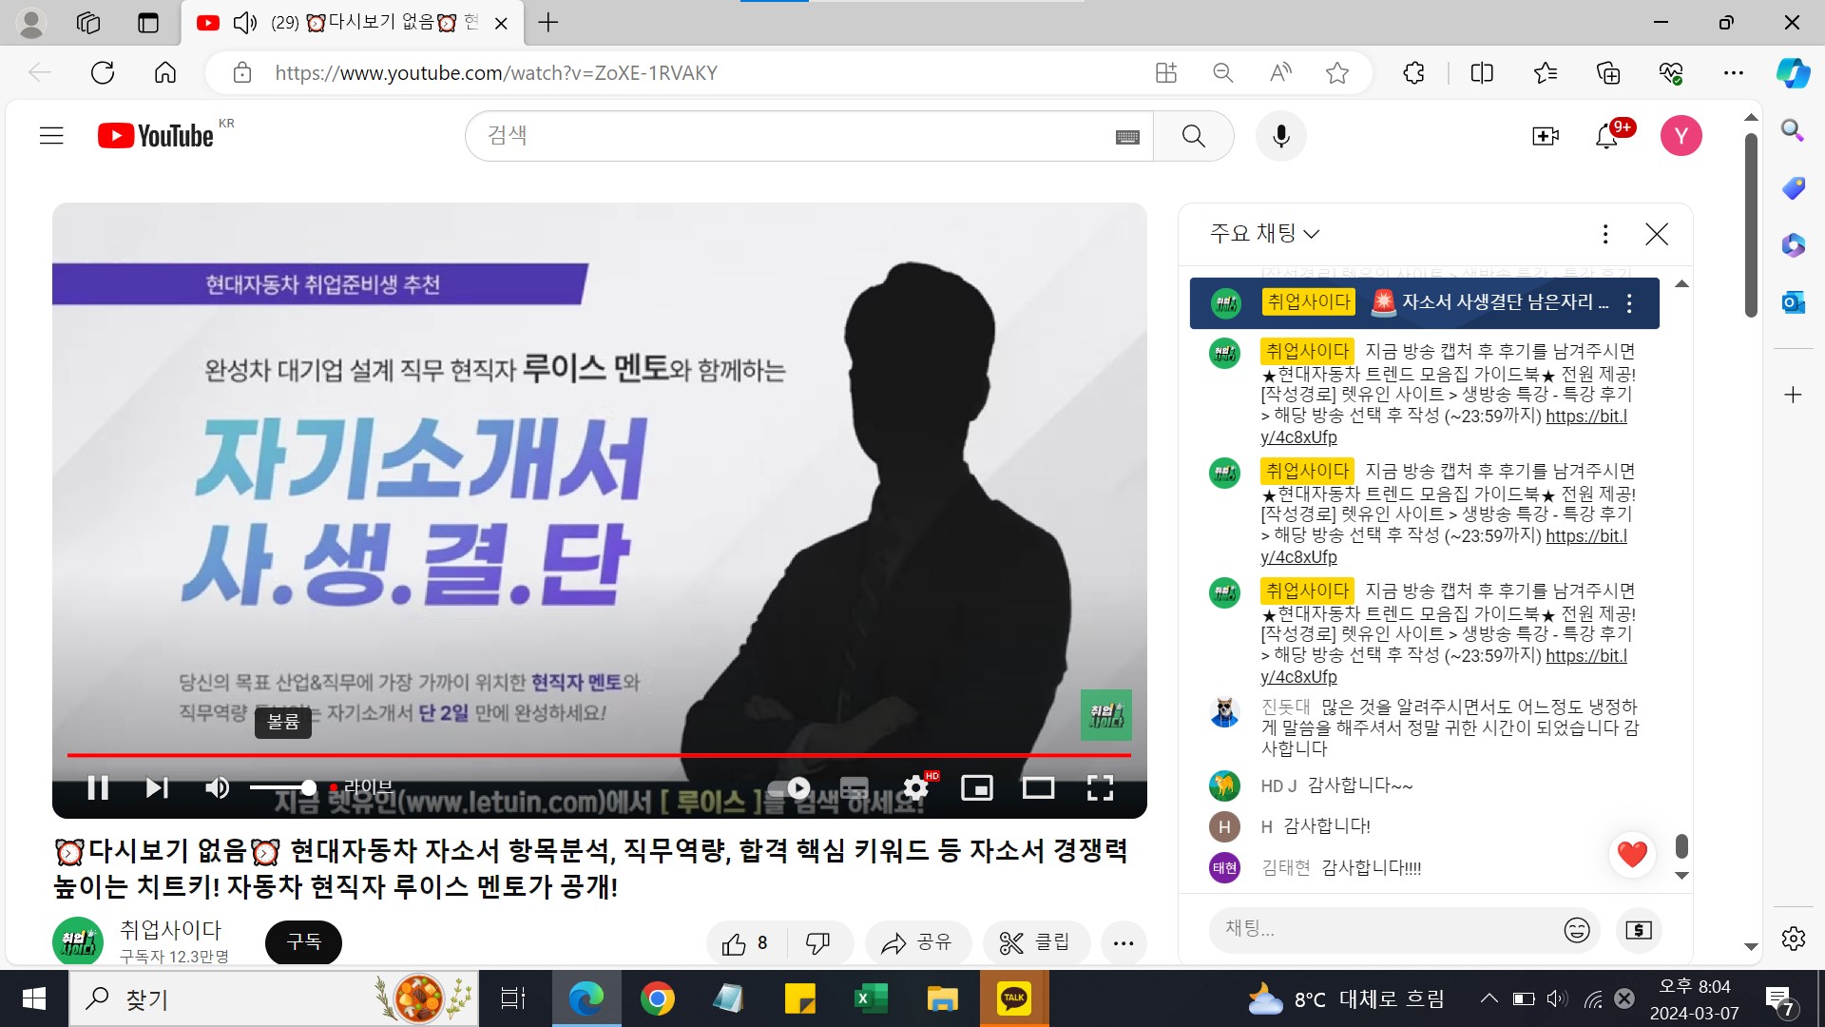Close the live chat panel

pyautogui.click(x=1657, y=234)
